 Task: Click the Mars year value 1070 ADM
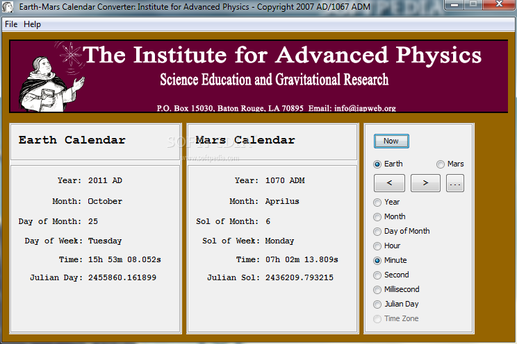tap(285, 180)
